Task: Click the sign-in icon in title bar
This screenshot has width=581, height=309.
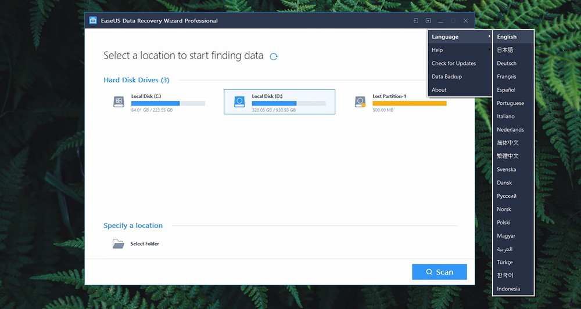Action: 416,21
